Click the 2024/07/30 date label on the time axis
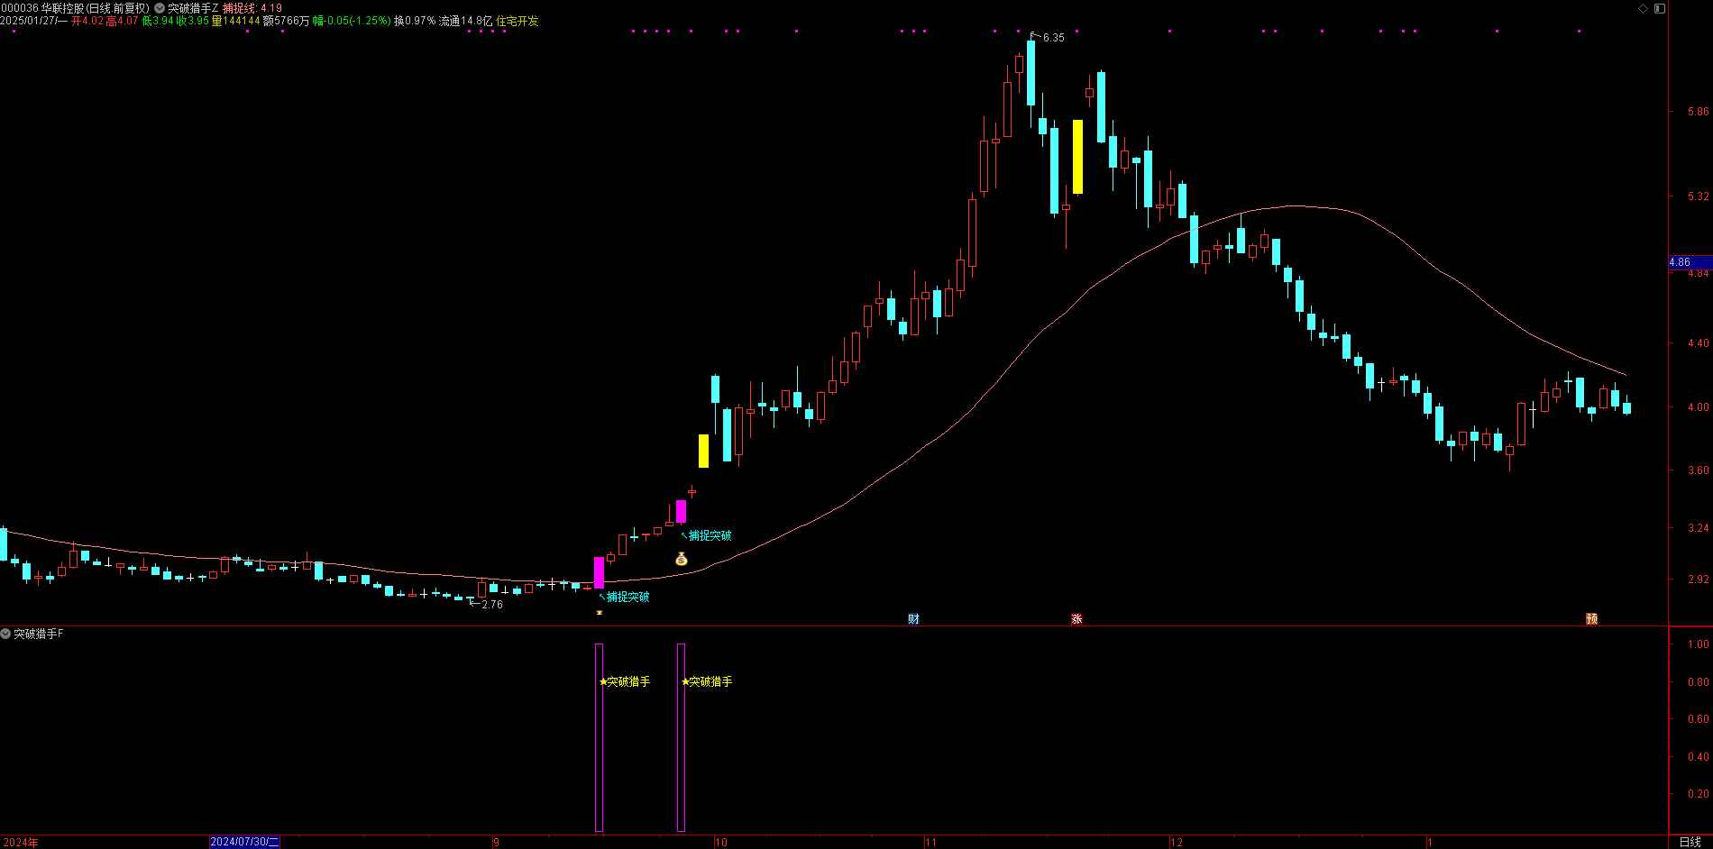1713x849 pixels. [x=244, y=842]
